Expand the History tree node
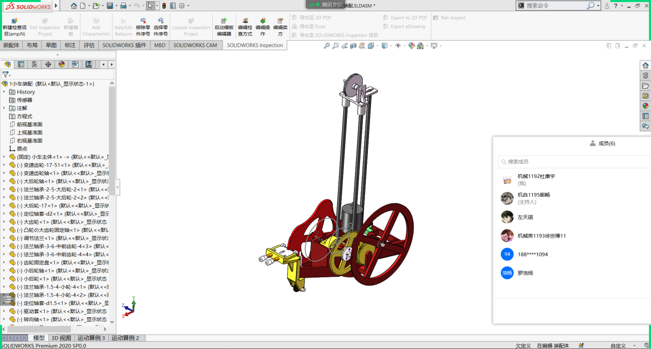651x349 pixels. [4, 92]
